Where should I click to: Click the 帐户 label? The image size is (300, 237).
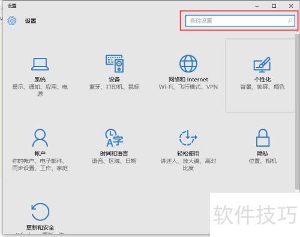click(x=40, y=153)
